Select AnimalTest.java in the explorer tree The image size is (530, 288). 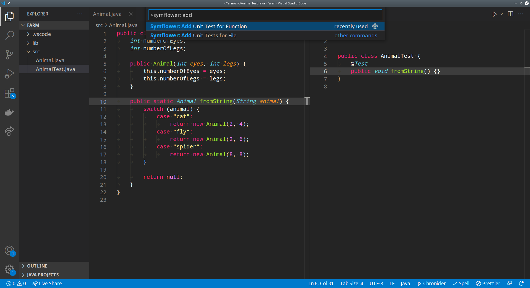(x=54, y=69)
